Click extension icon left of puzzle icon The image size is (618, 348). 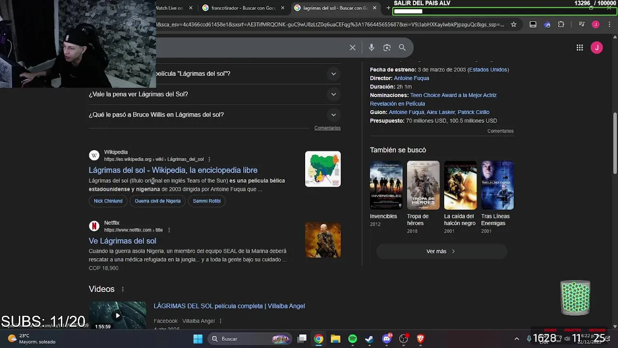[x=547, y=25]
